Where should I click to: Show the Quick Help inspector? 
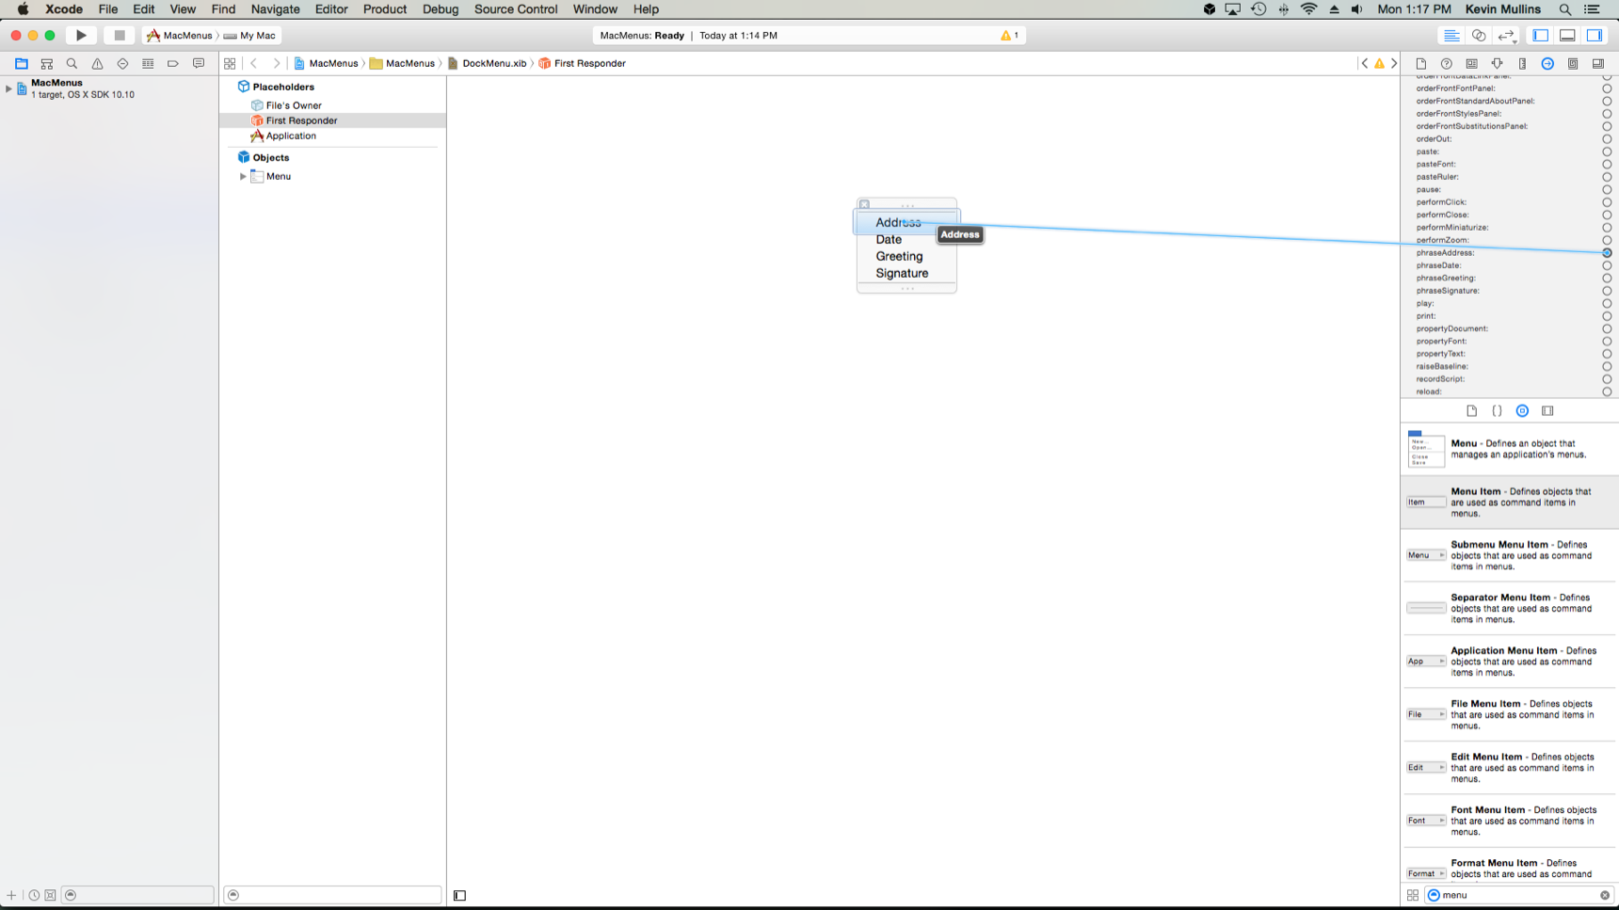(1447, 64)
